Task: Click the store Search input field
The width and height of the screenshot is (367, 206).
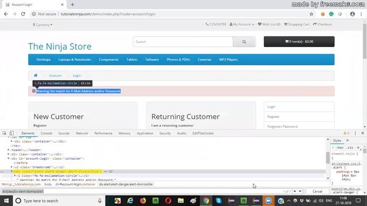Action: (183, 42)
